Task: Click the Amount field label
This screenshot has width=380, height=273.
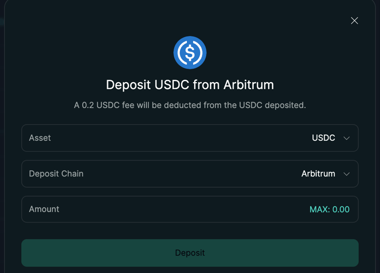Action: pos(44,209)
